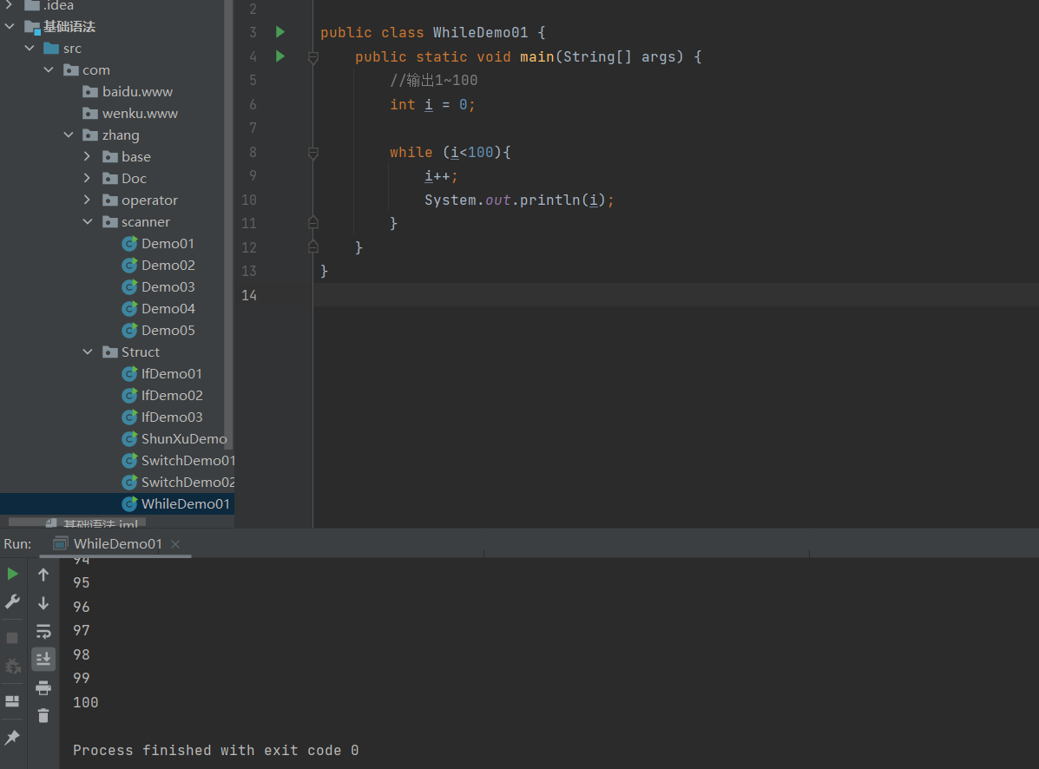Click the 'int i = 0;' declaration
Screen dimensions: 1039x769
(x=432, y=105)
